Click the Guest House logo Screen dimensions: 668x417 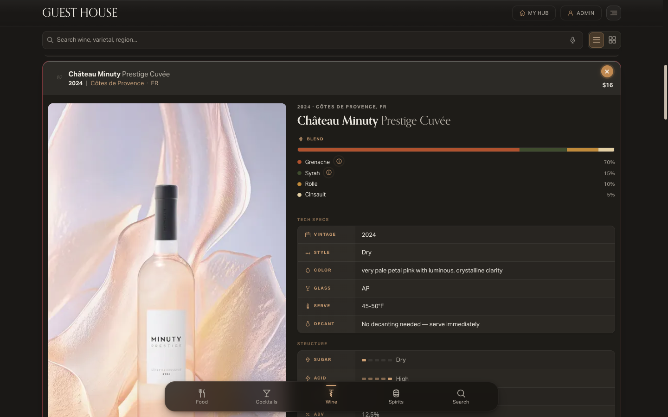tap(80, 13)
